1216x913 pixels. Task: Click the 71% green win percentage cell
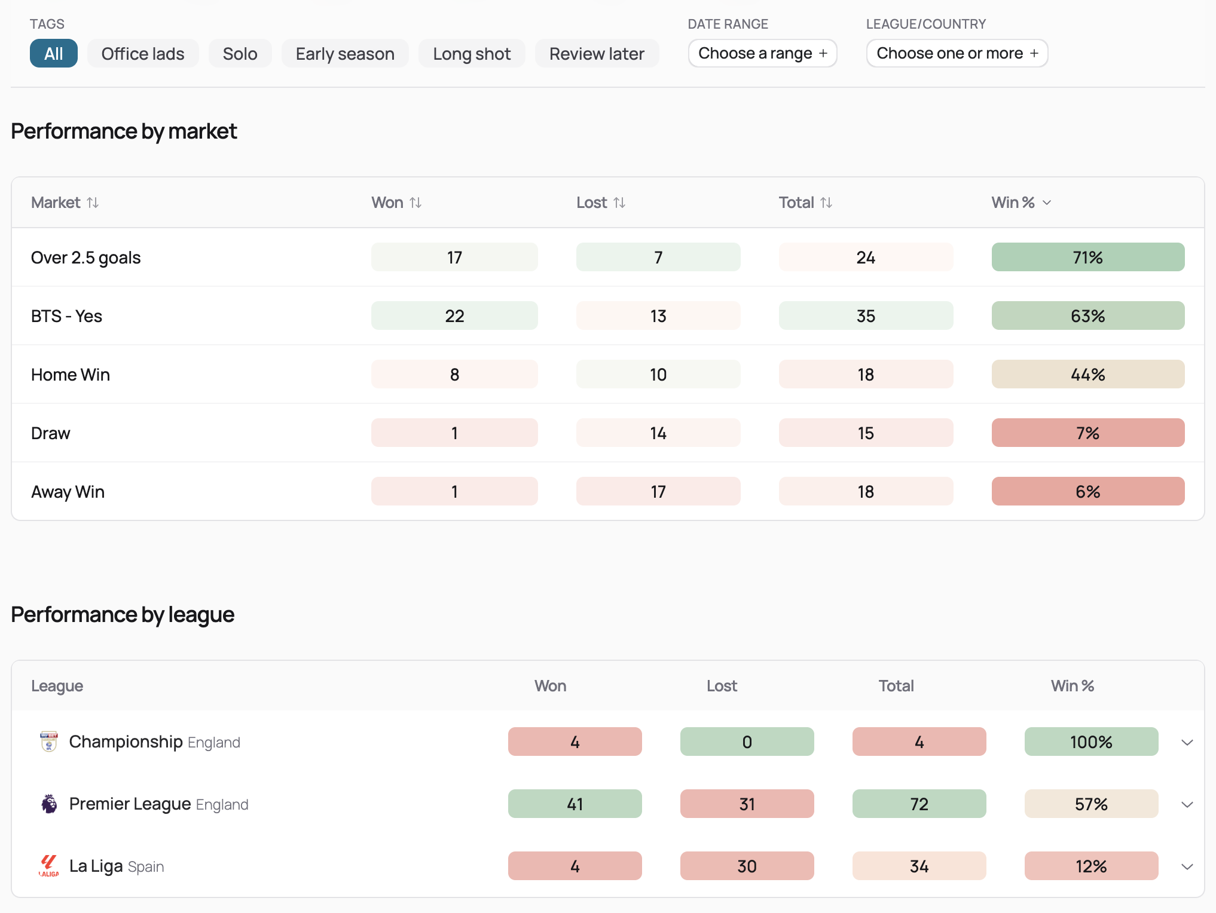coord(1087,258)
